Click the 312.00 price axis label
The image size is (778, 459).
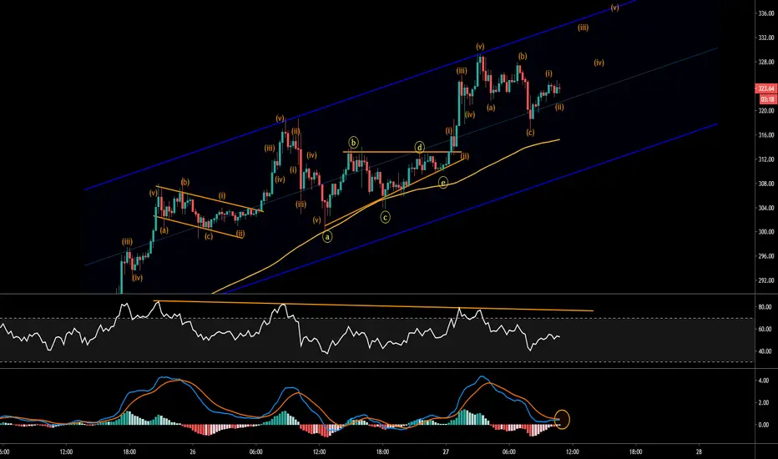[x=766, y=159]
